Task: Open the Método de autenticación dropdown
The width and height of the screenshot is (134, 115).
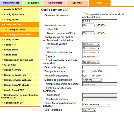Action: 92,80
